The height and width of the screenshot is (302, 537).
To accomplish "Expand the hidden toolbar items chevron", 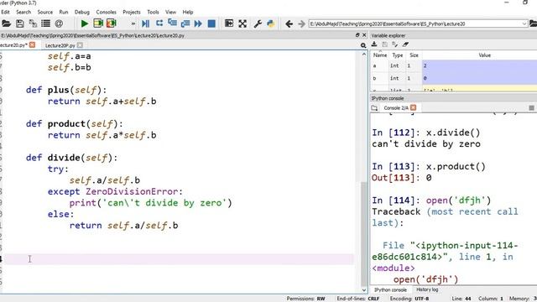I will [x=133, y=23].
